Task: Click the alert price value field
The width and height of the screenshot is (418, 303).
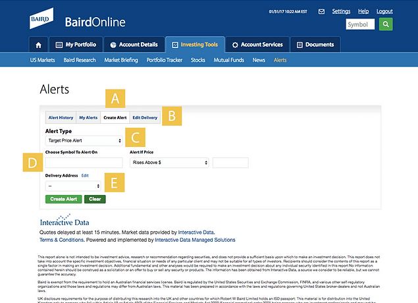Action: 230,163
